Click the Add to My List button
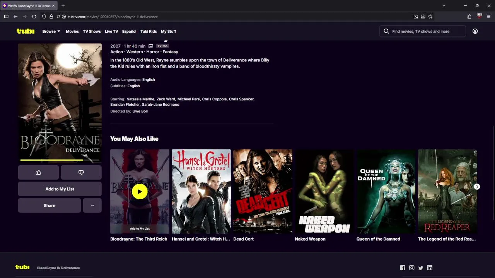This screenshot has height=278, width=495. pyautogui.click(x=60, y=189)
